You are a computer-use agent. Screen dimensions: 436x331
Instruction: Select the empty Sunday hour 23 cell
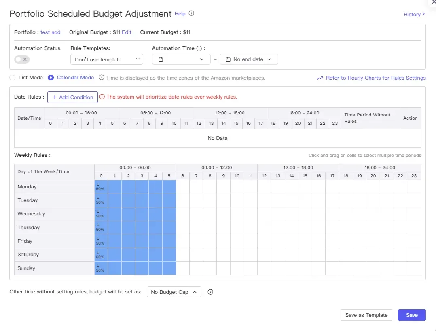click(x=414, y=268)
